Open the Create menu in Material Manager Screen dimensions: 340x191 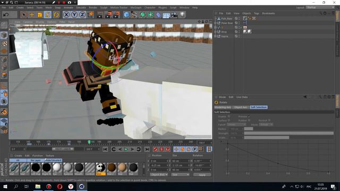(18, 155)
